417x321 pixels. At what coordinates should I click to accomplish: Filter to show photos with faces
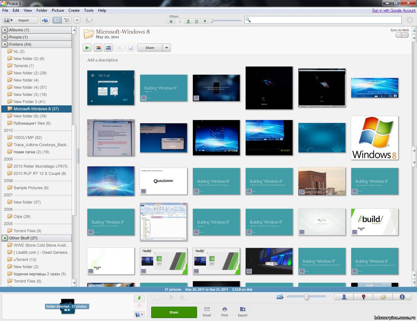(188, 21)
